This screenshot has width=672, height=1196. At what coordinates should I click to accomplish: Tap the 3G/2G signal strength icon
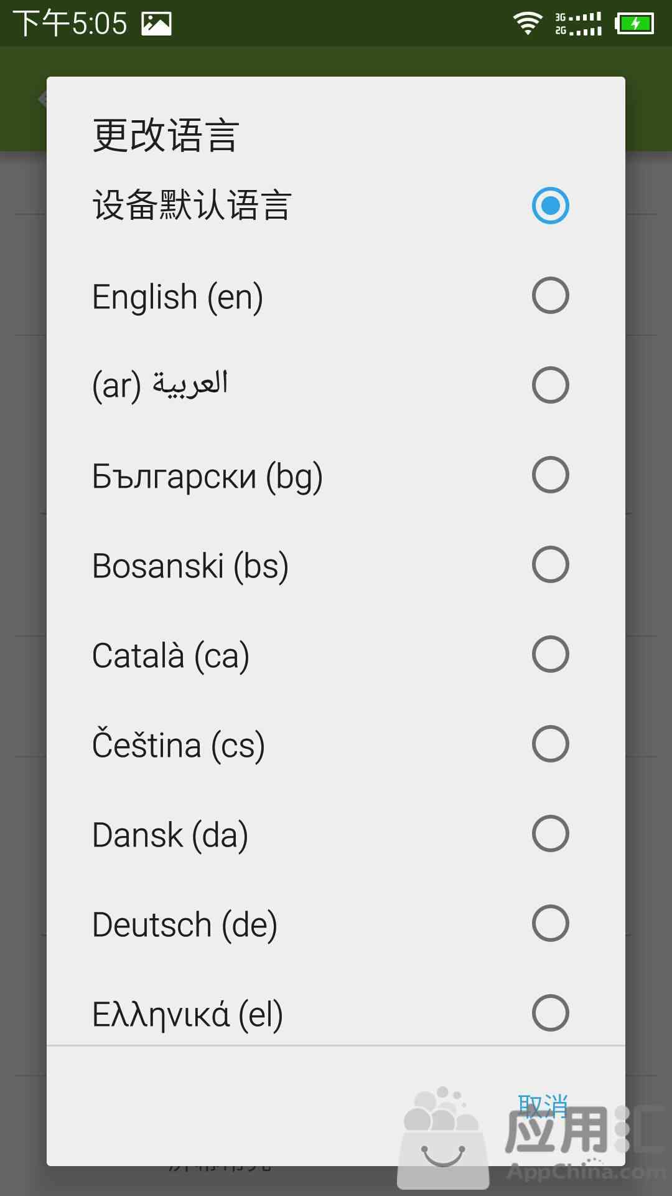click(578, 24)
